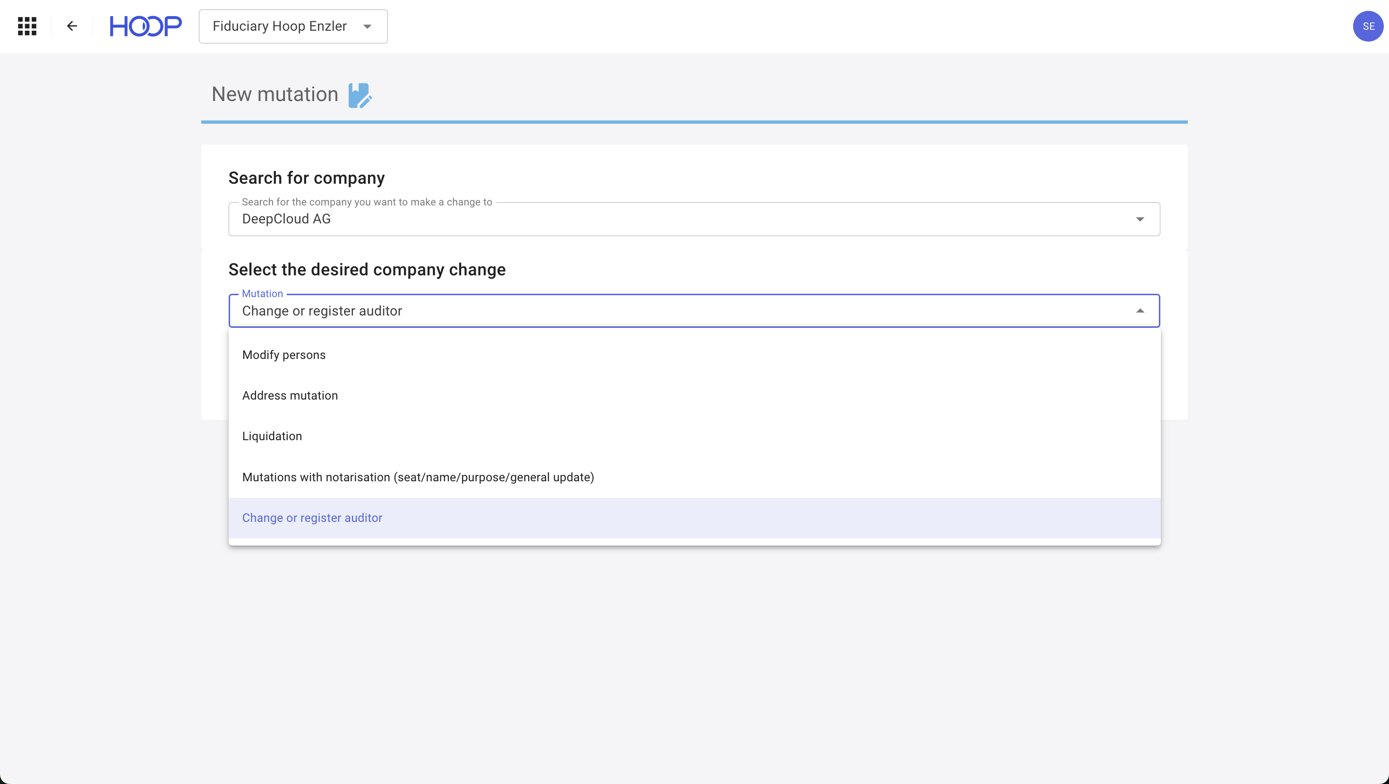
Task: Click the New mutation edit icon
Action: pyautogui.click(x=360, y=95)
